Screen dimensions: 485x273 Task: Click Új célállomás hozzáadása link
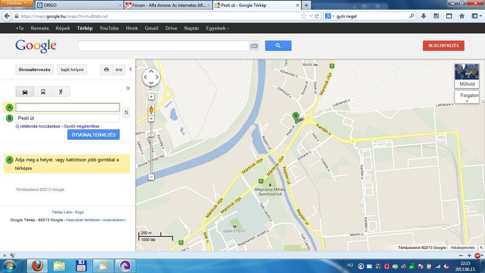tap(38, 126)
